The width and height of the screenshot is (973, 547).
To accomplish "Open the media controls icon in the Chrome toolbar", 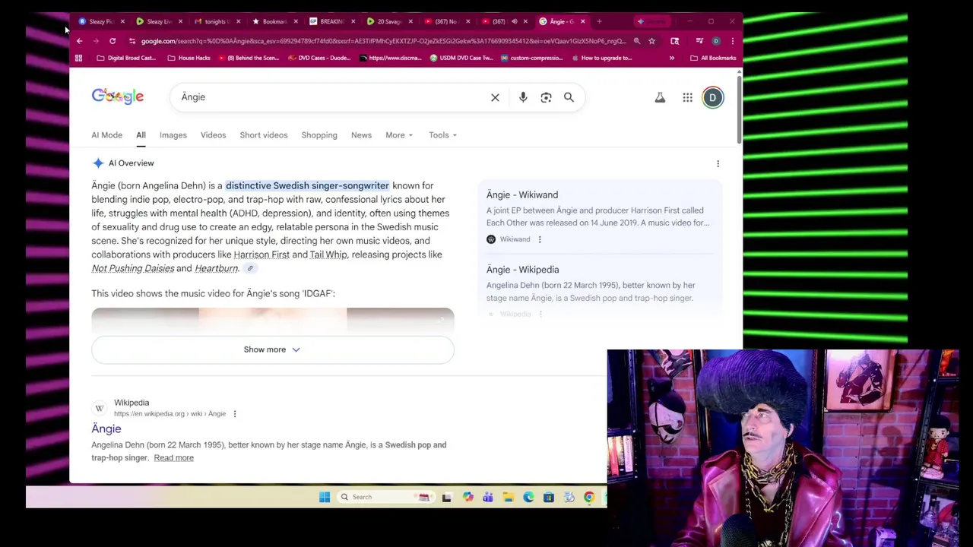I will 699,41.
